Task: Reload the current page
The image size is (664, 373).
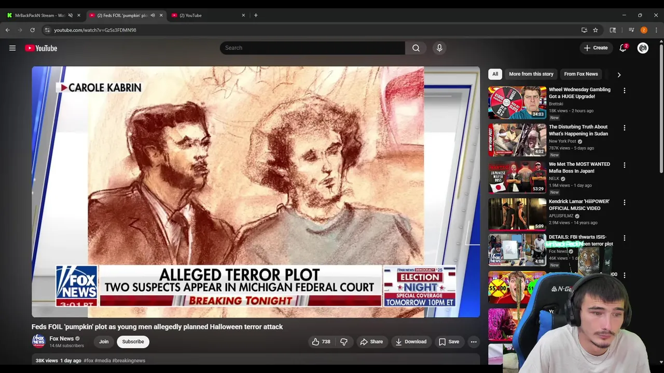Action: 32,30
